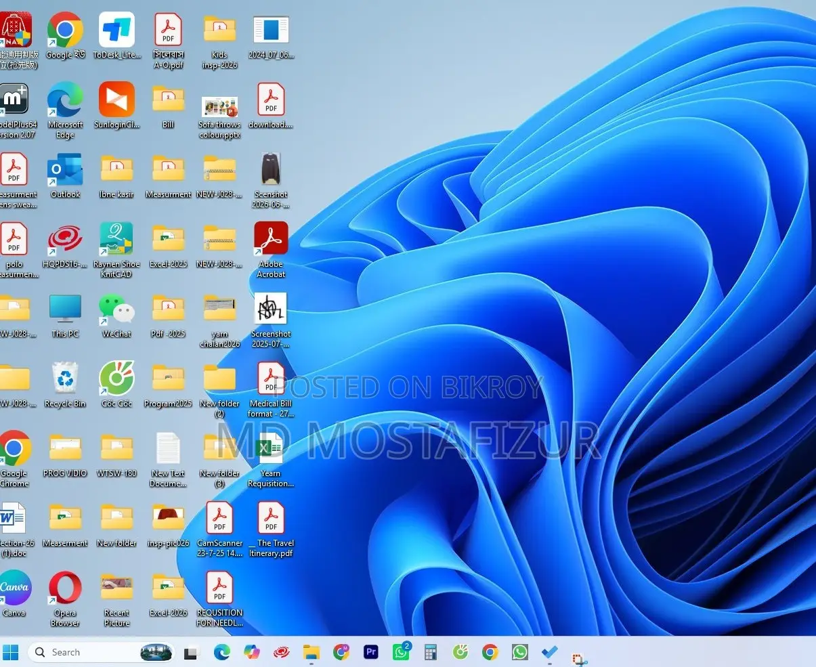Open the Kids insp-2026 folder
This screenshot has height=667, width=816.
tap(219, 41)
